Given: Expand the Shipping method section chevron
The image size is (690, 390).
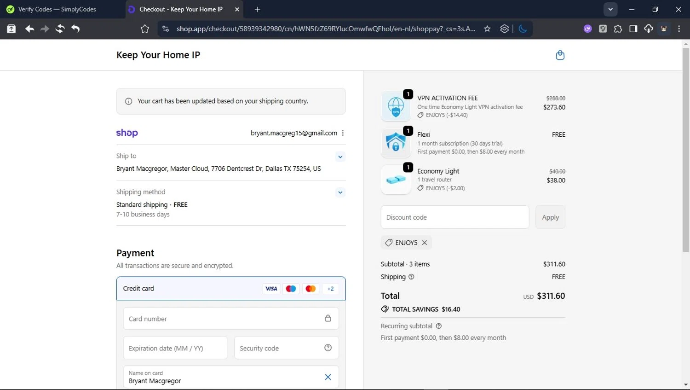Looking at the screenshot, I should tap(340, 192).
